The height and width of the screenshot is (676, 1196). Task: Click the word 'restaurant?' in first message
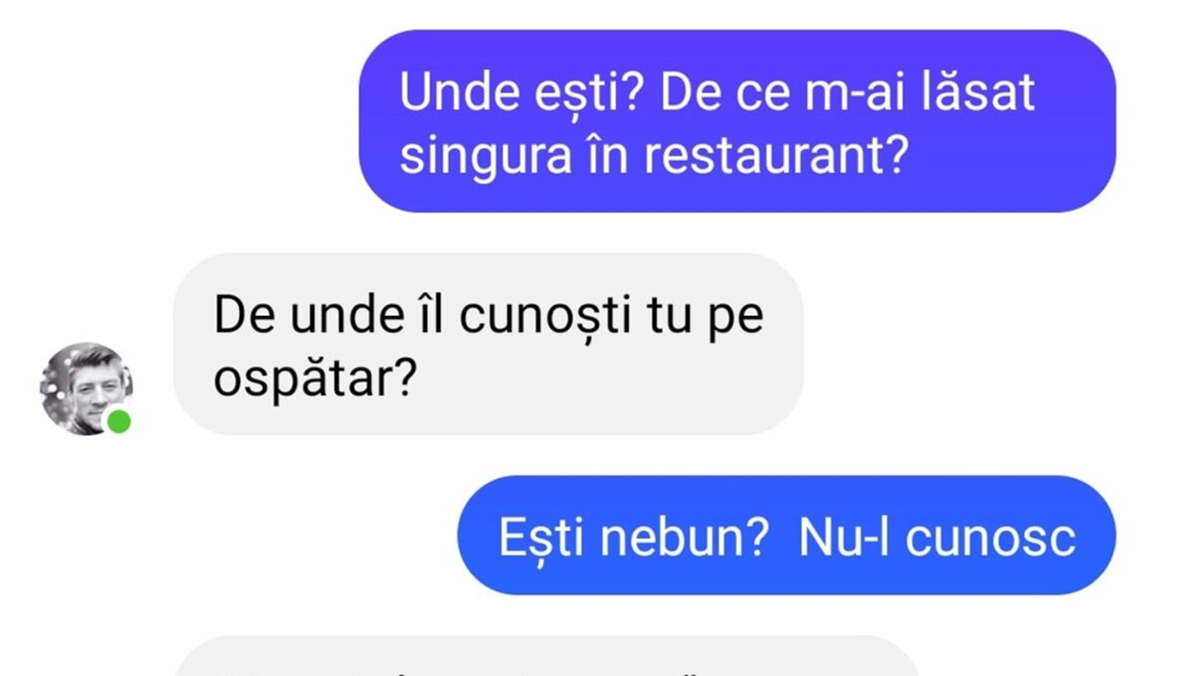coord(772,157)
